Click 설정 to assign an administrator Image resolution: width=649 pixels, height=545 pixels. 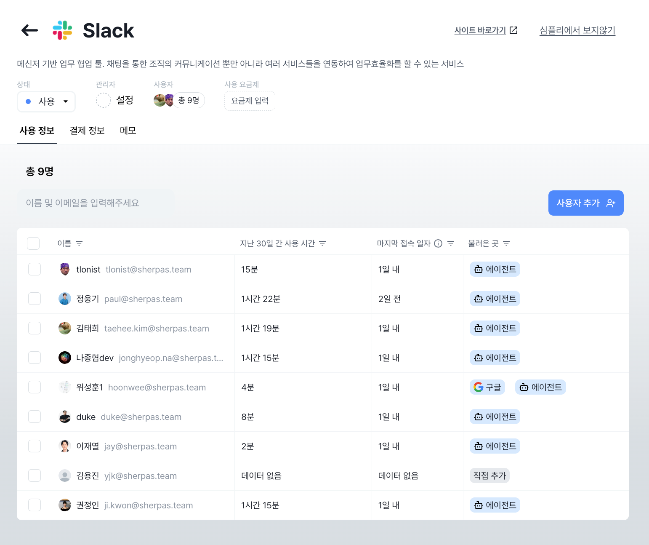[125, 100]
